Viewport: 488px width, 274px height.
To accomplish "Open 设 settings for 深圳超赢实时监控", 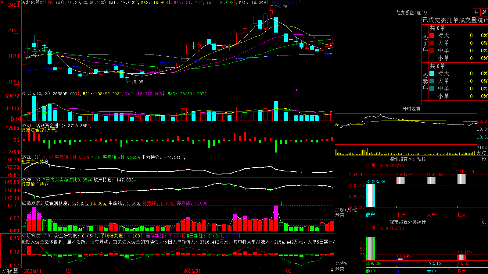I will point(484,159).
